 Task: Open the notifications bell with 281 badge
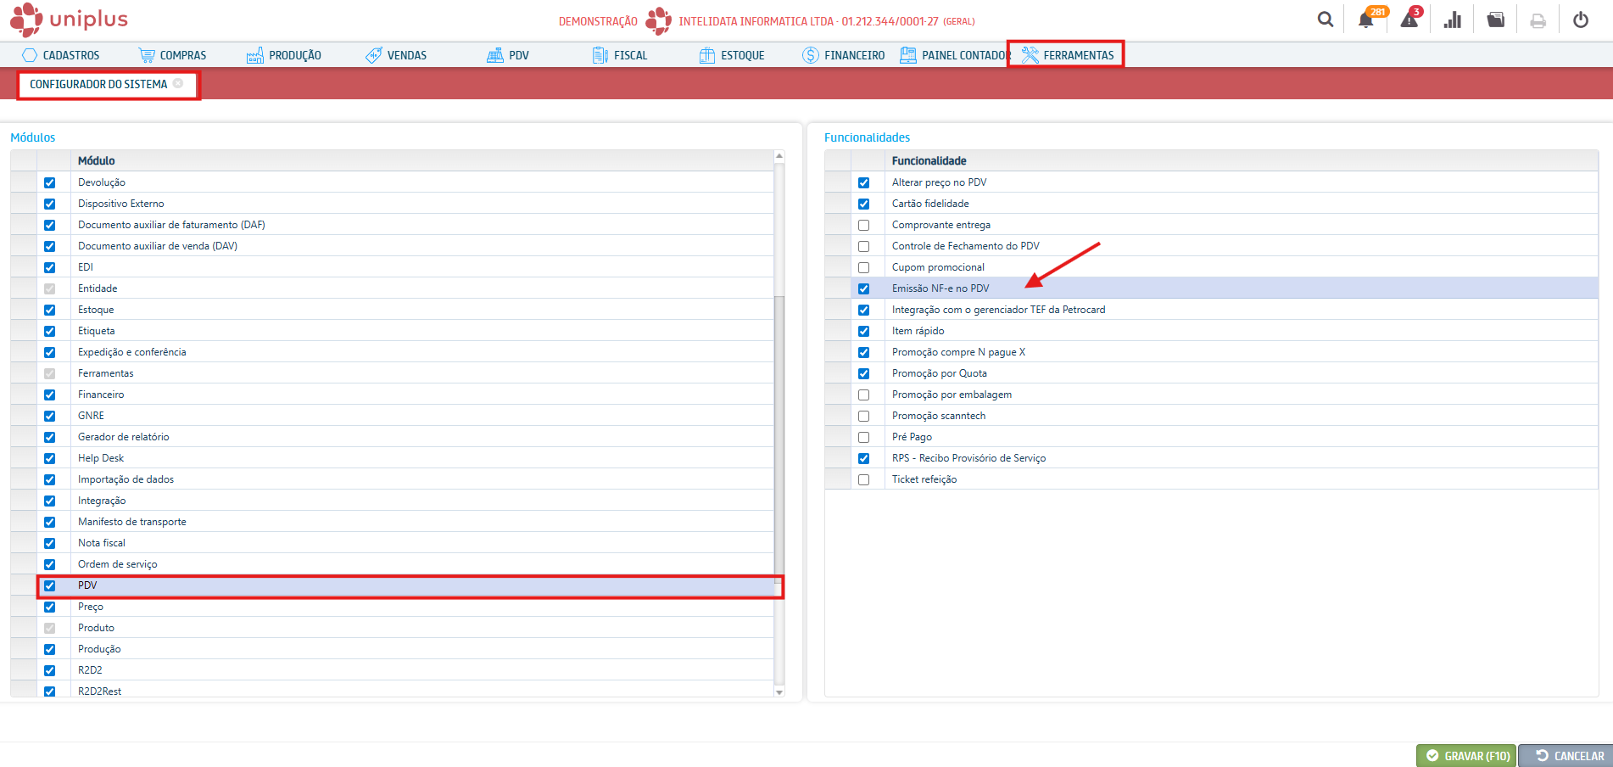tap(1365, 20)
